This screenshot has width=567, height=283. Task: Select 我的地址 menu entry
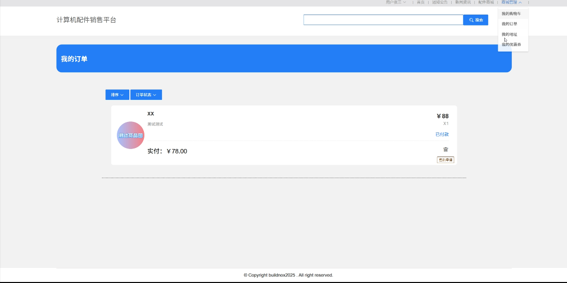509,35
